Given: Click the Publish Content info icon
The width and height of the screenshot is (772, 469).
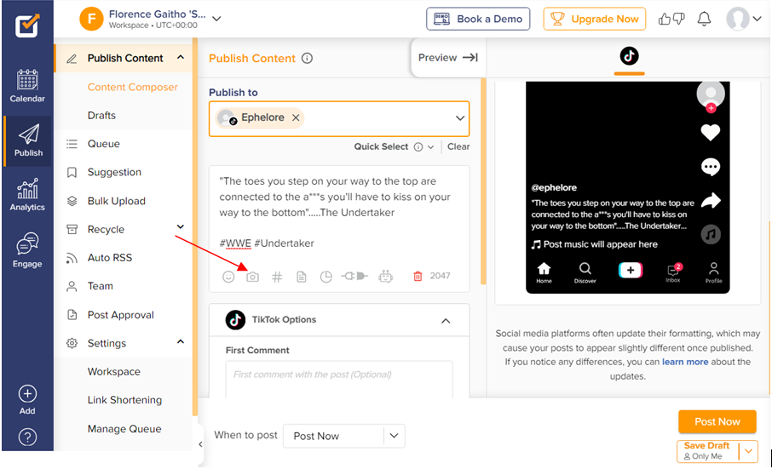Looking at the screenshot, I should [x=308, y=59].
